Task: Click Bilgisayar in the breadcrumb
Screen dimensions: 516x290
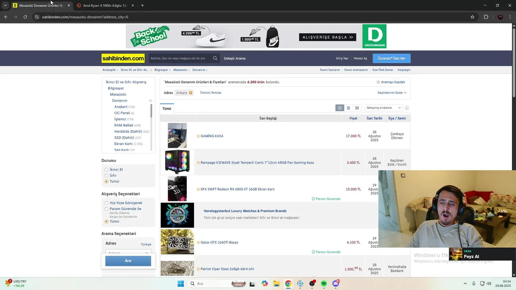Action: (161, 70)
